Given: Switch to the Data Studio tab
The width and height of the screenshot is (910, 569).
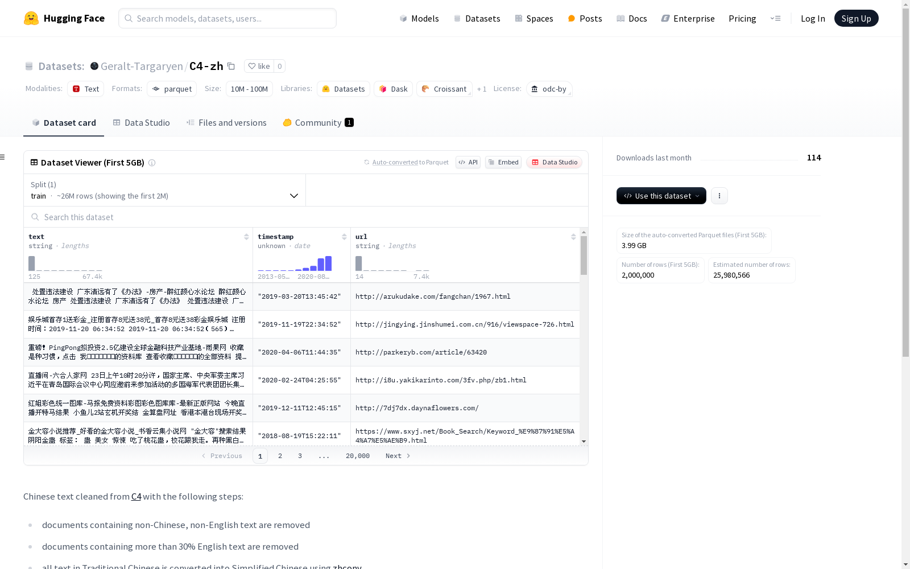Looking at the screenshot, I should click(x=141, y=123).
